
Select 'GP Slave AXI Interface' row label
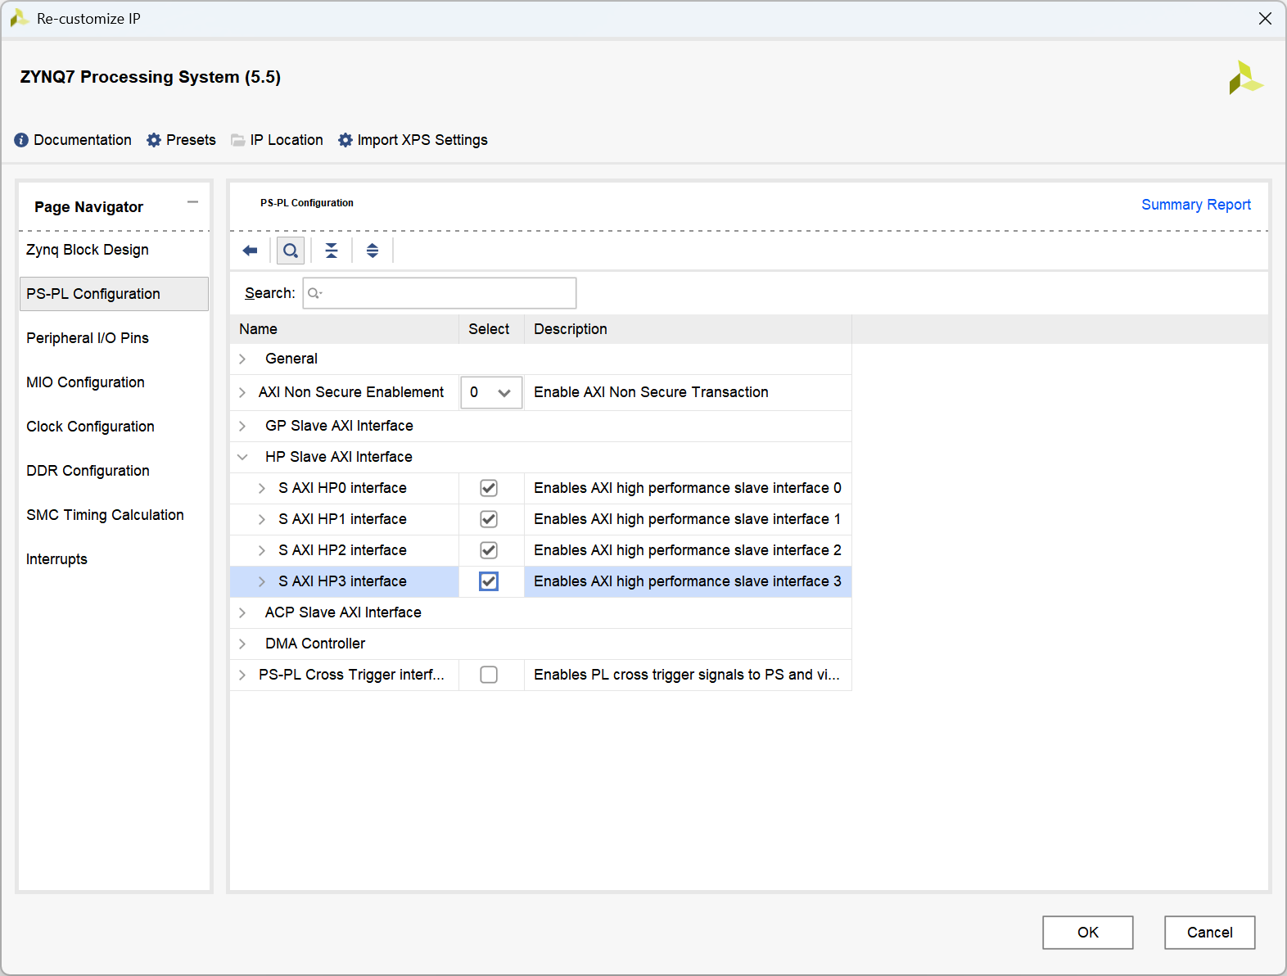[339, 426]
